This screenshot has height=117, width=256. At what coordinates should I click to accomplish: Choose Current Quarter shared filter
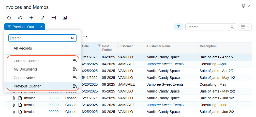pyautogui.click(x=26, y=61)
